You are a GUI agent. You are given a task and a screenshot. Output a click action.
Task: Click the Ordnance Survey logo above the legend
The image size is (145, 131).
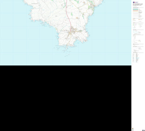136,2
